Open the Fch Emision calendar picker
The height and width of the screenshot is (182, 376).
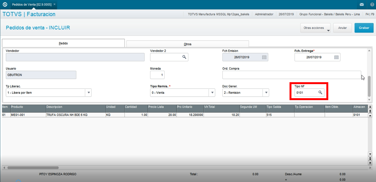pyautogui.click(x=264, y=57)
